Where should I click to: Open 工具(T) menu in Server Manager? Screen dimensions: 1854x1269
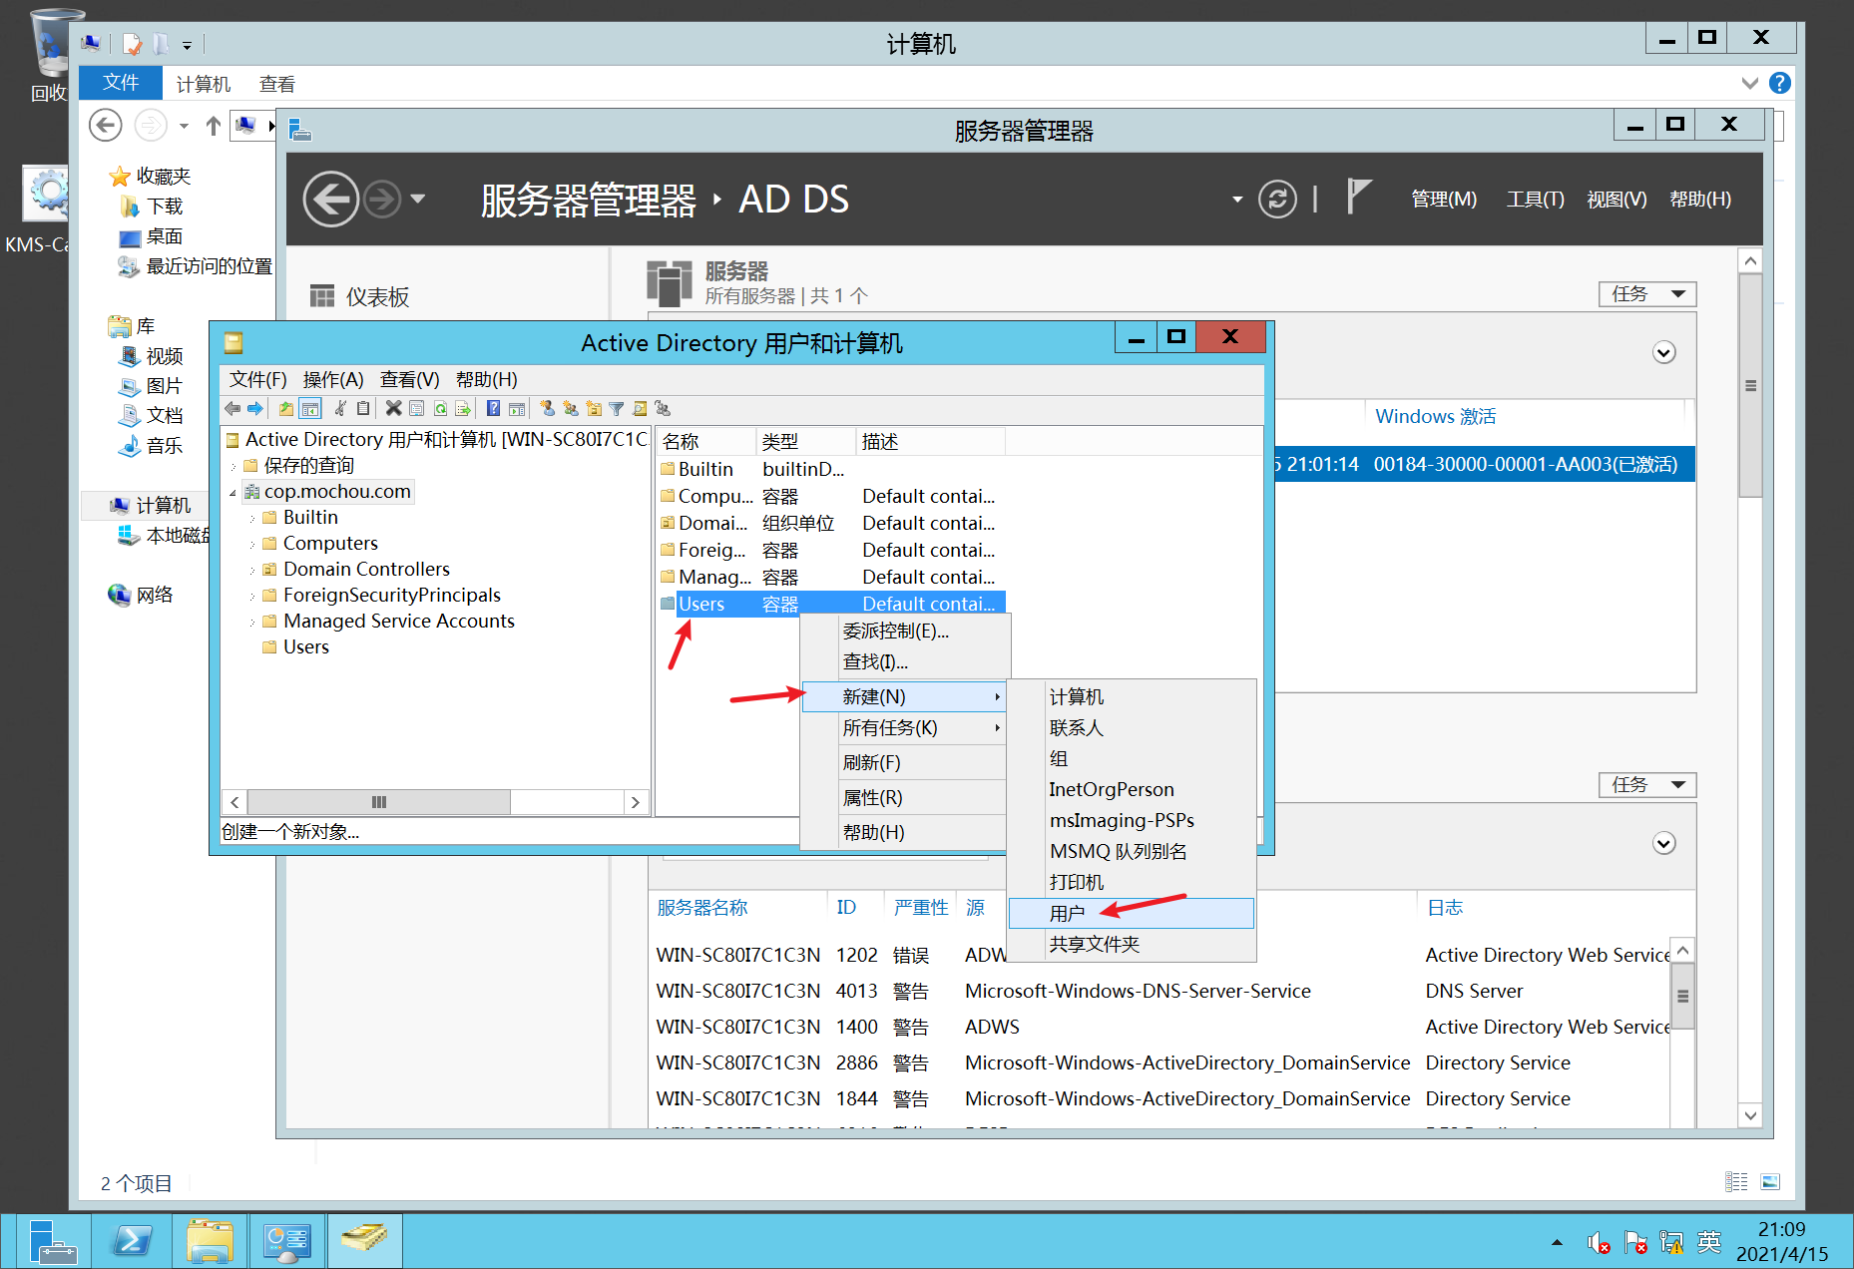click(x=1535, y=200)
